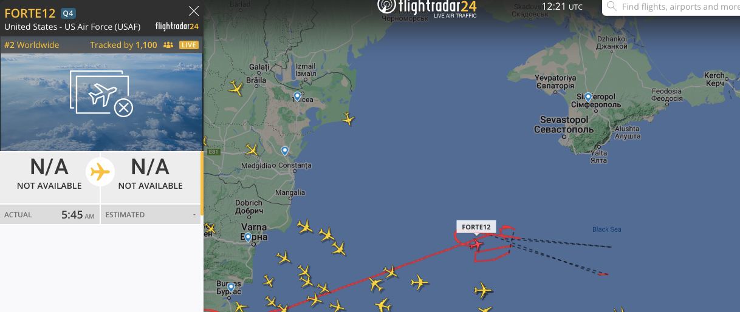740x312 pixels.
Task: Select the FORTE12 aircraft icon on map
Action: point(477,244)
